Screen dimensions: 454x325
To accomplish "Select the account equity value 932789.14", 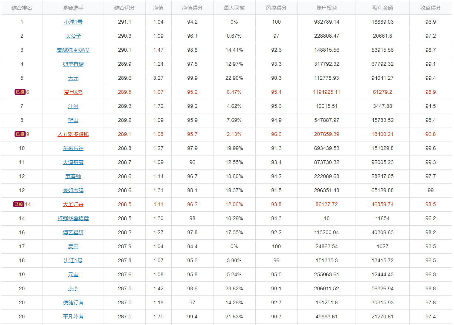I will 326,22.
